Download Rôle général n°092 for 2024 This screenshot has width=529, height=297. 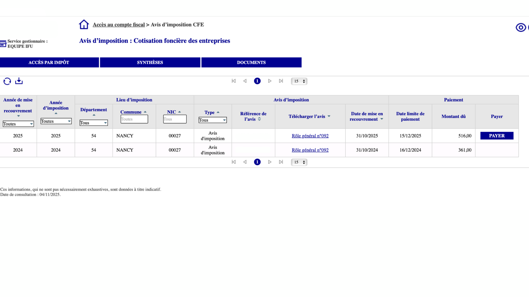click(x=310, y=150)
